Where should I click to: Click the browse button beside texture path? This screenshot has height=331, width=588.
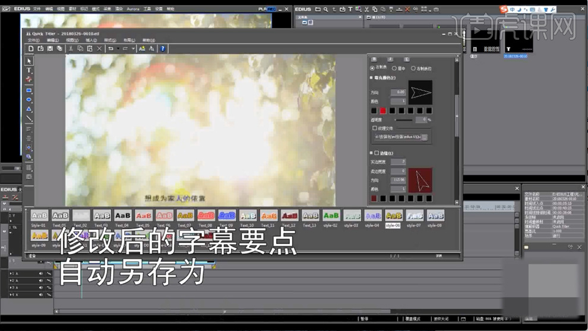pos(425,137)
